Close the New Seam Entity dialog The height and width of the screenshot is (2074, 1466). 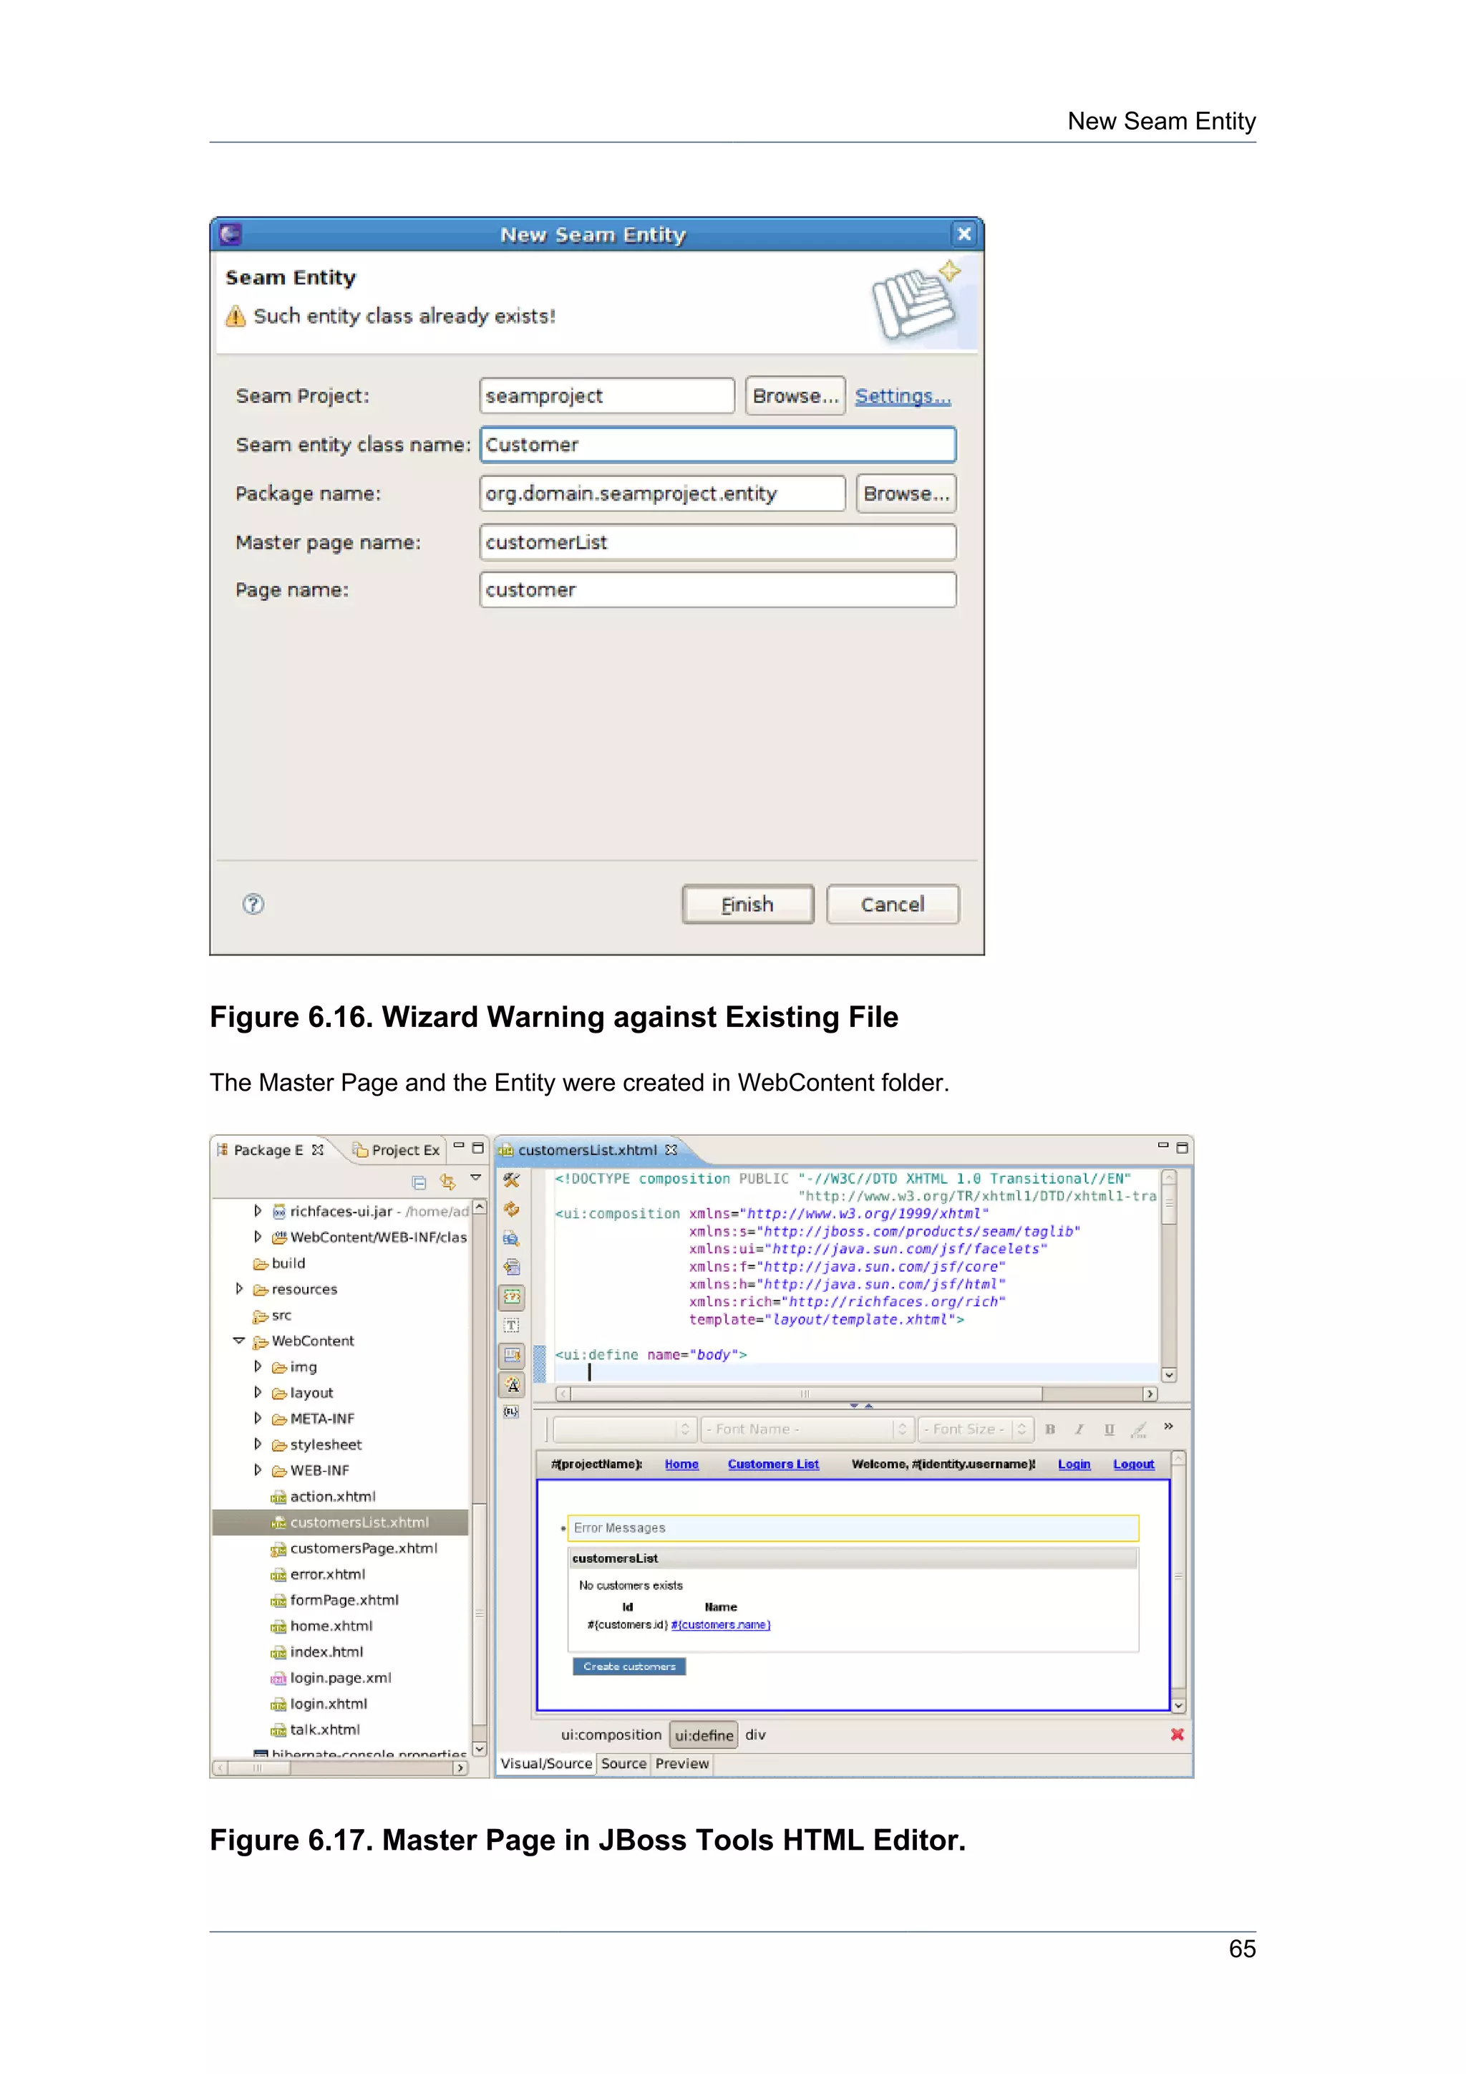click(x=964, y=234)
